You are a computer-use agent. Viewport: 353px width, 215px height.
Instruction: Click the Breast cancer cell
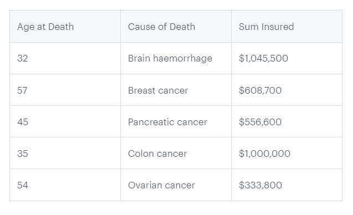[176, 90]
